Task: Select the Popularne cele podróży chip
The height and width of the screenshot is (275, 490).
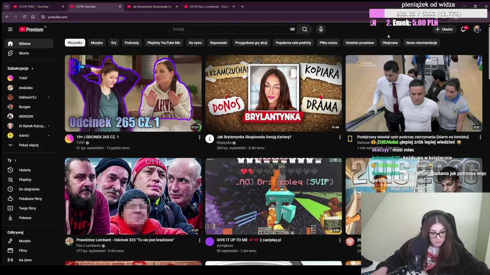Action: click(x=293, y=43)
